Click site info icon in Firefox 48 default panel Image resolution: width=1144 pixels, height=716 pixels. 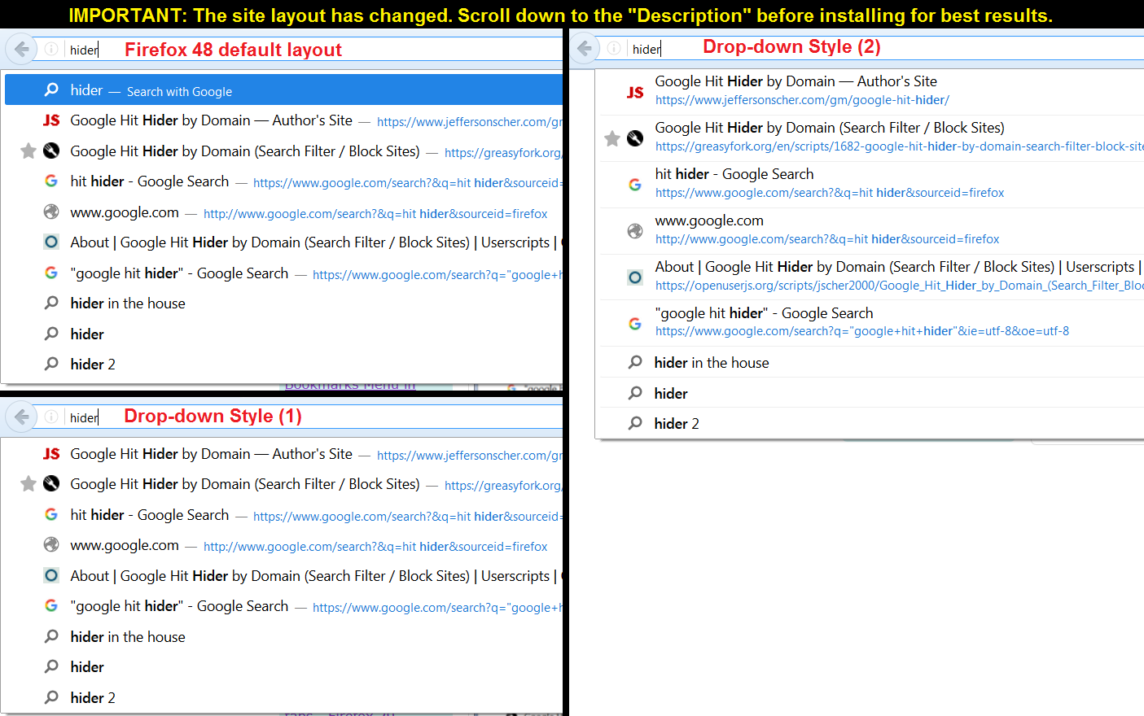(x=50, y=50)
